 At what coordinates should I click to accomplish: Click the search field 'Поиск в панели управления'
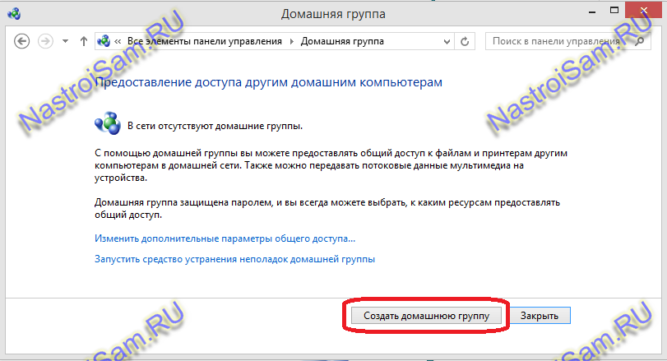click(567, 41)
